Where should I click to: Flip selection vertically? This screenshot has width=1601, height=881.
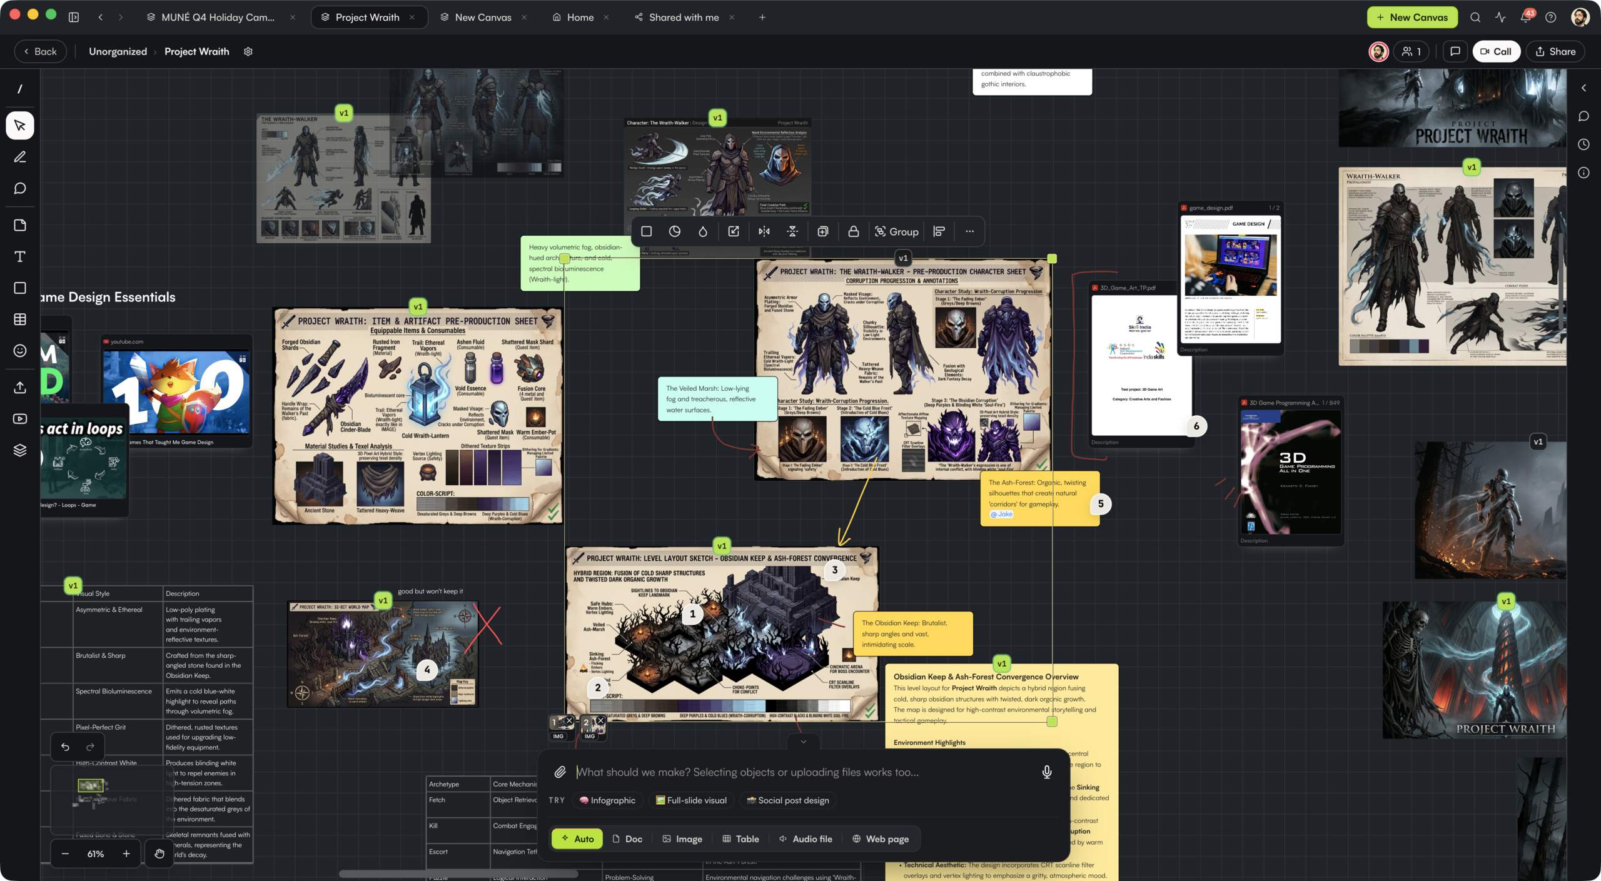[x=792, y=231]
